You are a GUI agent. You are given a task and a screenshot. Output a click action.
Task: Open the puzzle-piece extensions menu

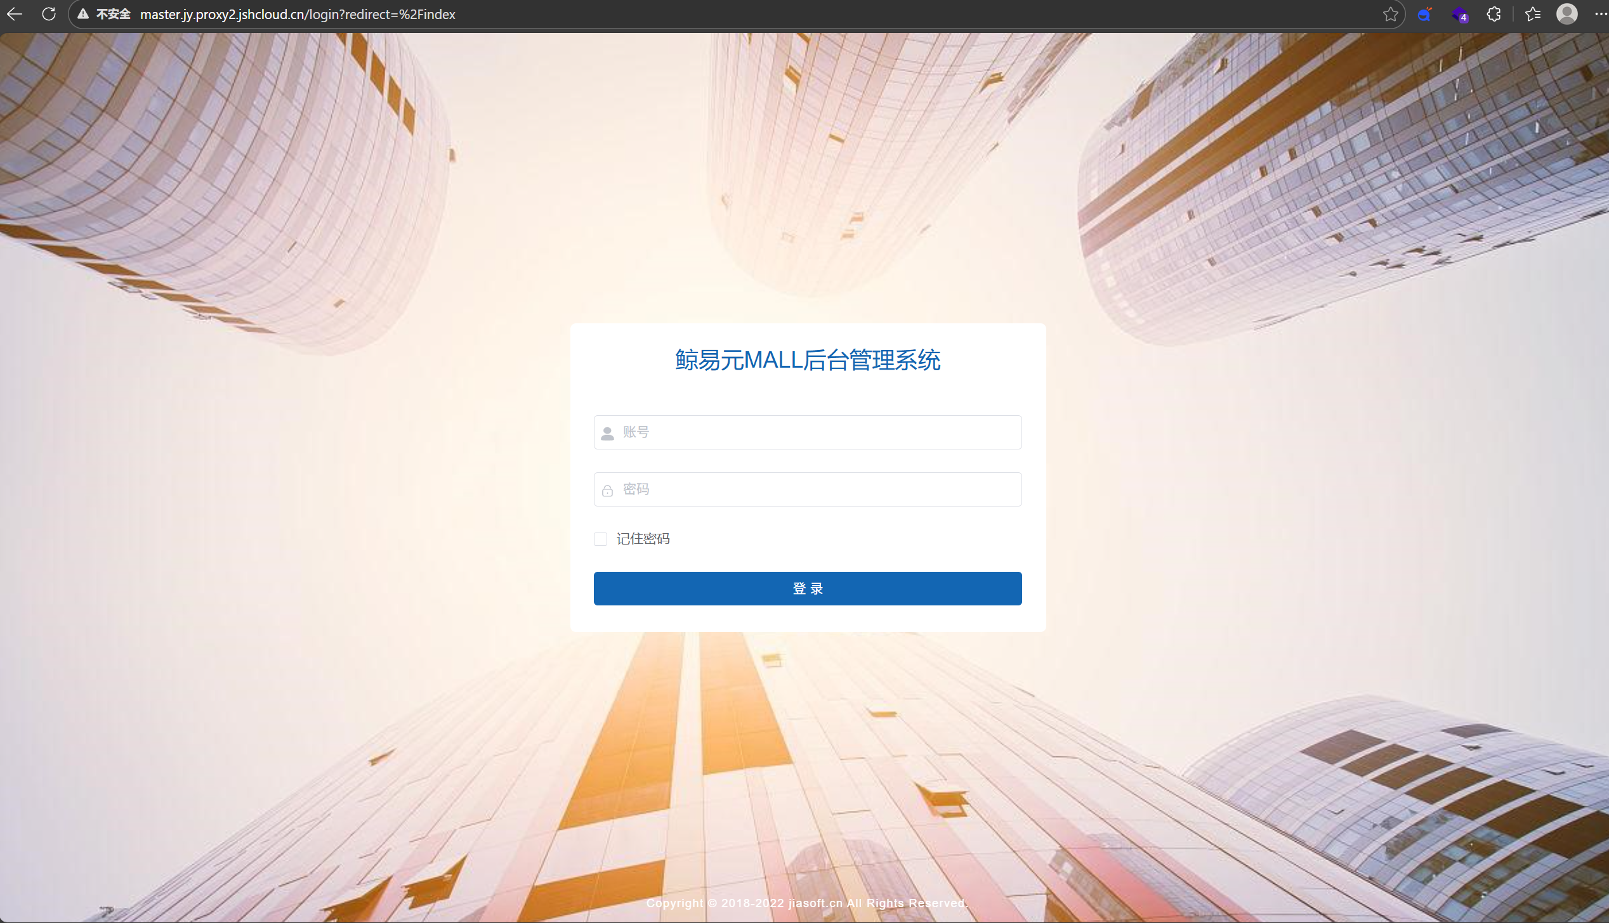pos(1494,14)
